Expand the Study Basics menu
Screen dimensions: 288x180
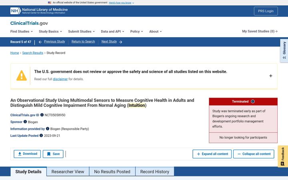(50, 32)
